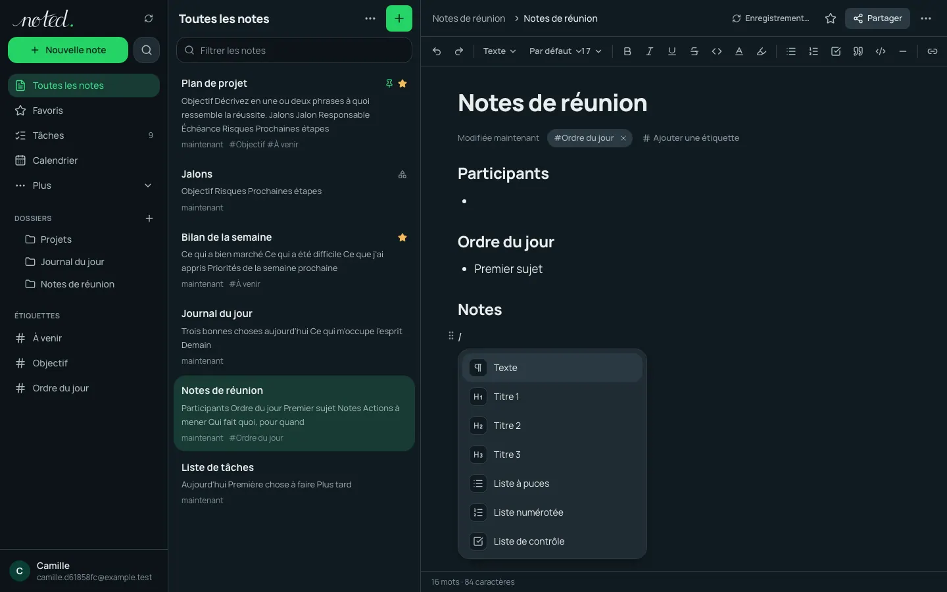The width and height of the screenshot is (947, 592).
Task: Toggle bold formatting
Action: [627, 51]
